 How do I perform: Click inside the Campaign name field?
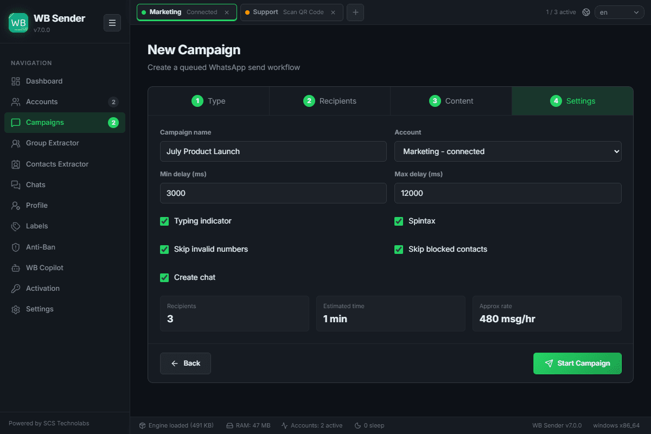273,151
